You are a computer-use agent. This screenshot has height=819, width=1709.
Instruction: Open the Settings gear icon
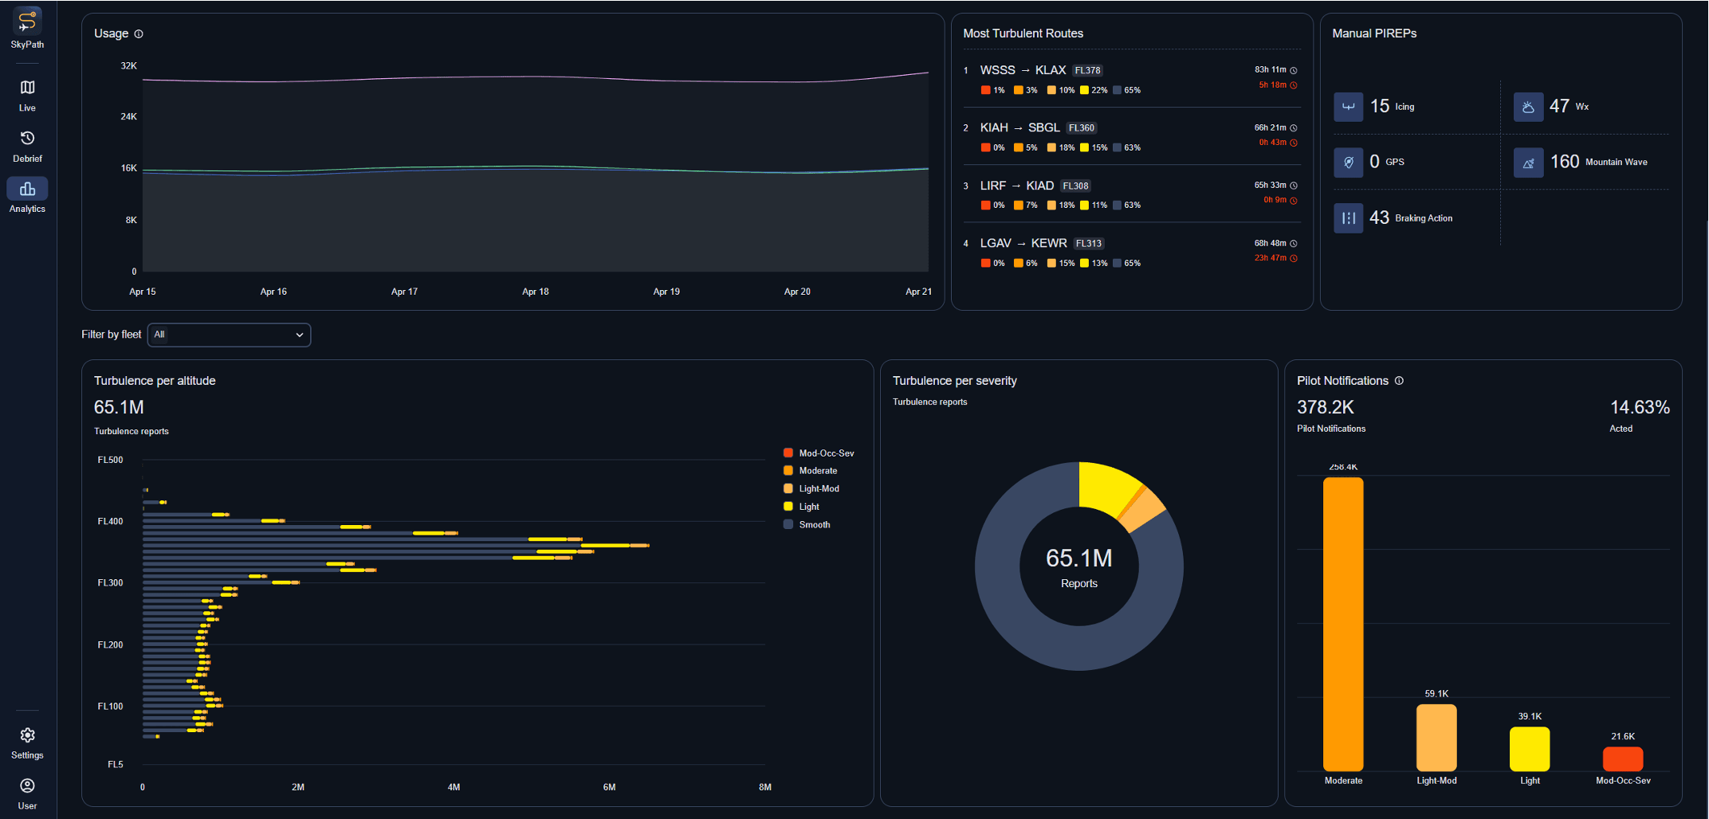[27, 735]
